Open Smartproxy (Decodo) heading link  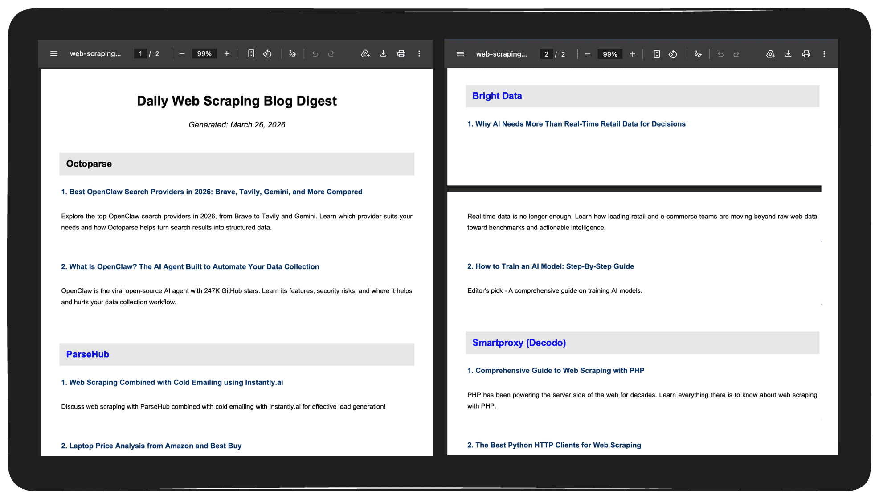coord(519,343)
